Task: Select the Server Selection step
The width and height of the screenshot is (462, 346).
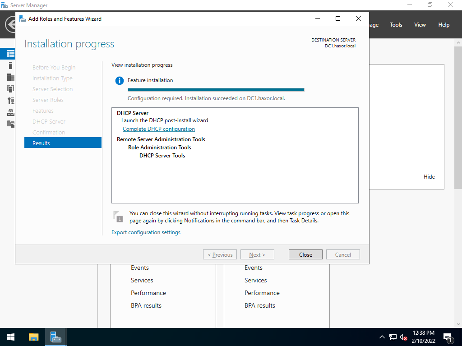Action: [x=52, y=89]
